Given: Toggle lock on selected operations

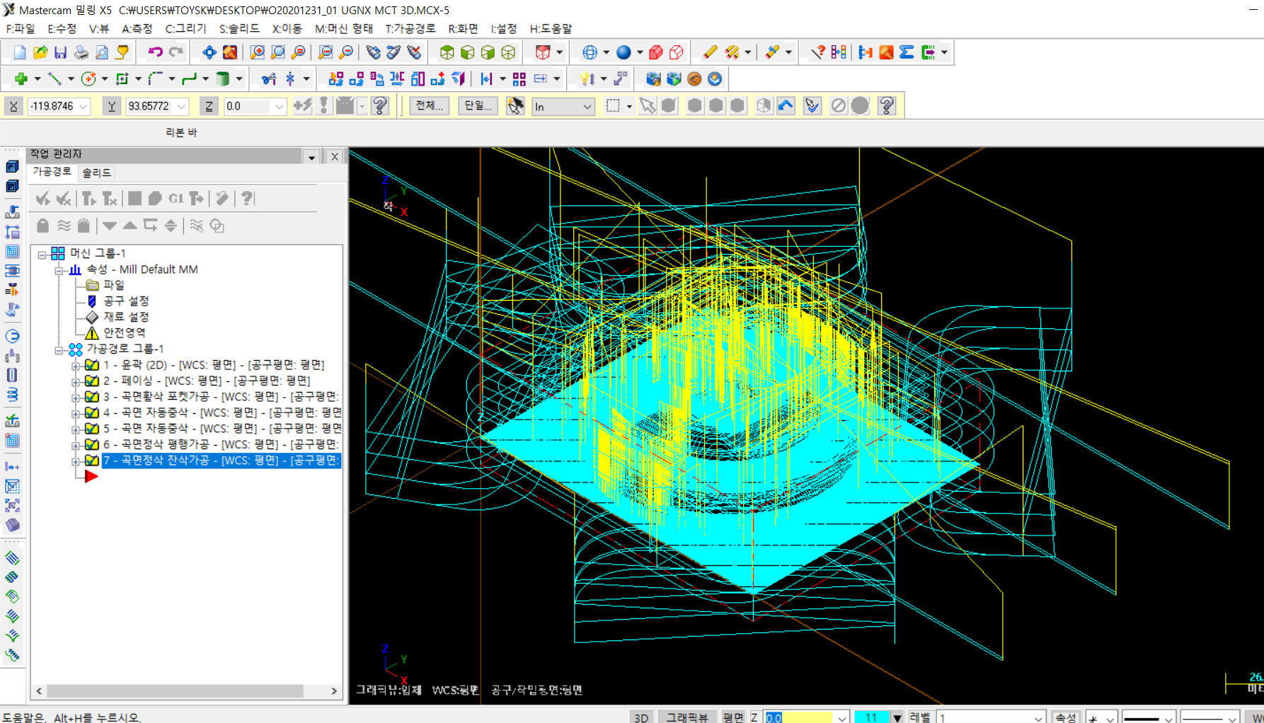Looking at the screenshot, I should (43, 226).
